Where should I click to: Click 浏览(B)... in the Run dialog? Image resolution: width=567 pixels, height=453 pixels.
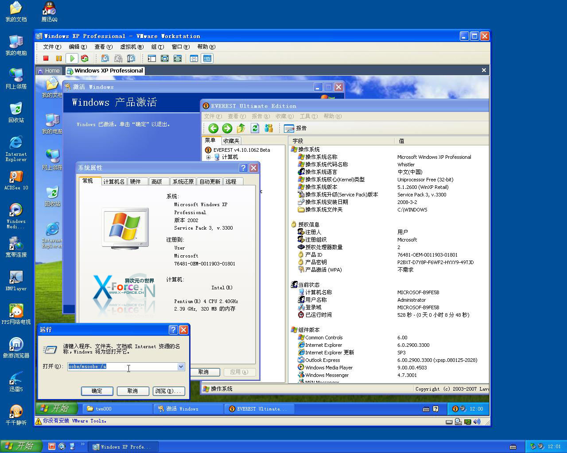pos(168,391)
